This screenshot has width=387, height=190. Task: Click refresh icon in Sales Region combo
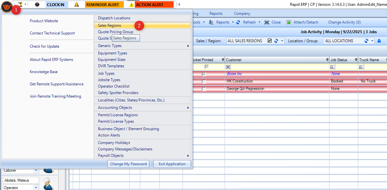click(x=276, y=41)
